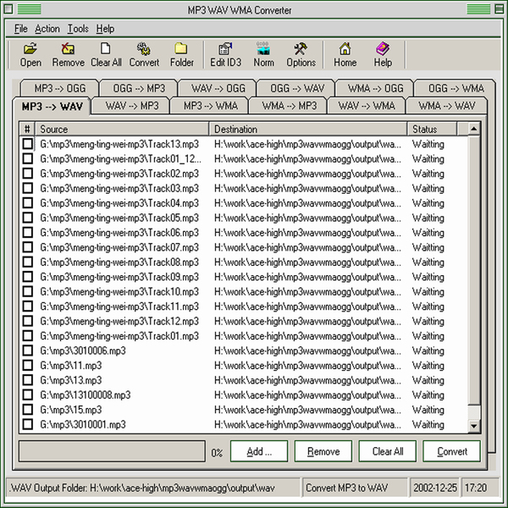
Task: Tick the 3010001.mp3 checkbox
Action: point(28,424)
